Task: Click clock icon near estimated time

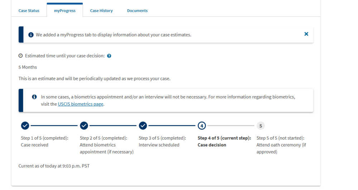Action: (x=20, y=56)
